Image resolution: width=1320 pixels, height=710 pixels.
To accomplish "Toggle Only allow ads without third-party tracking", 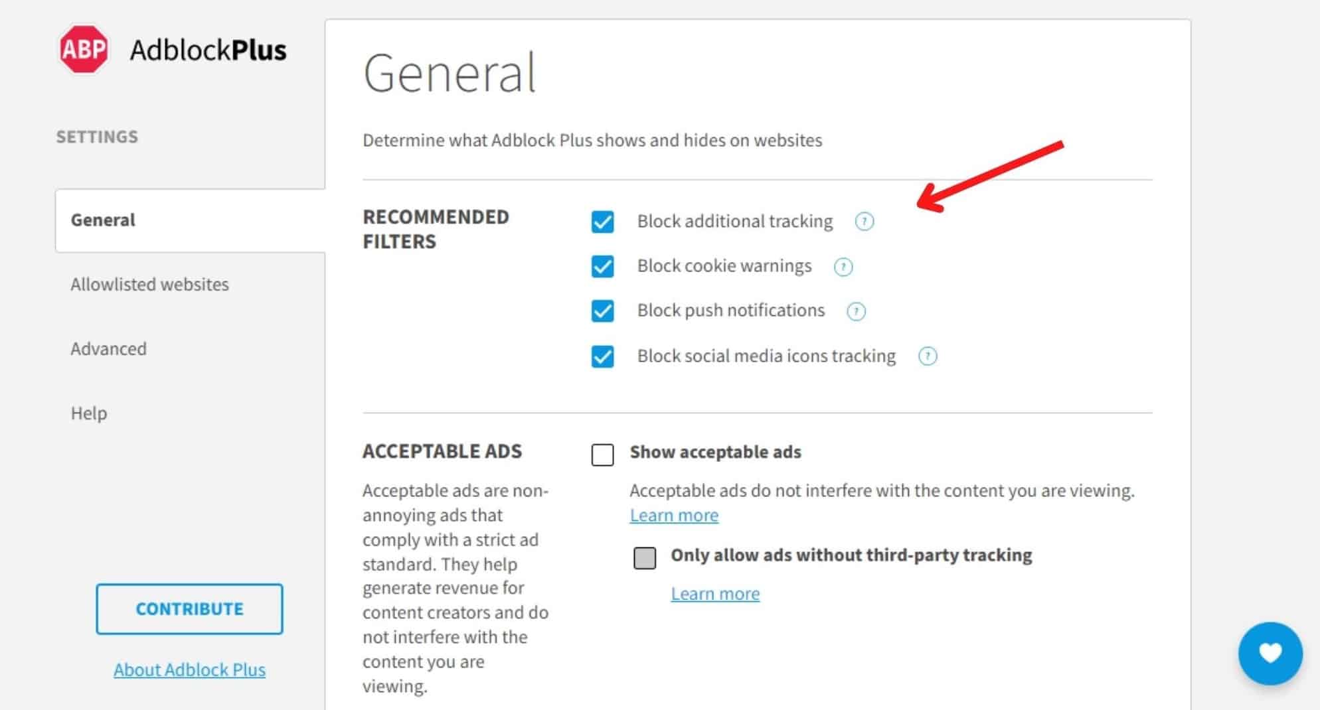I will coord(644,558).
